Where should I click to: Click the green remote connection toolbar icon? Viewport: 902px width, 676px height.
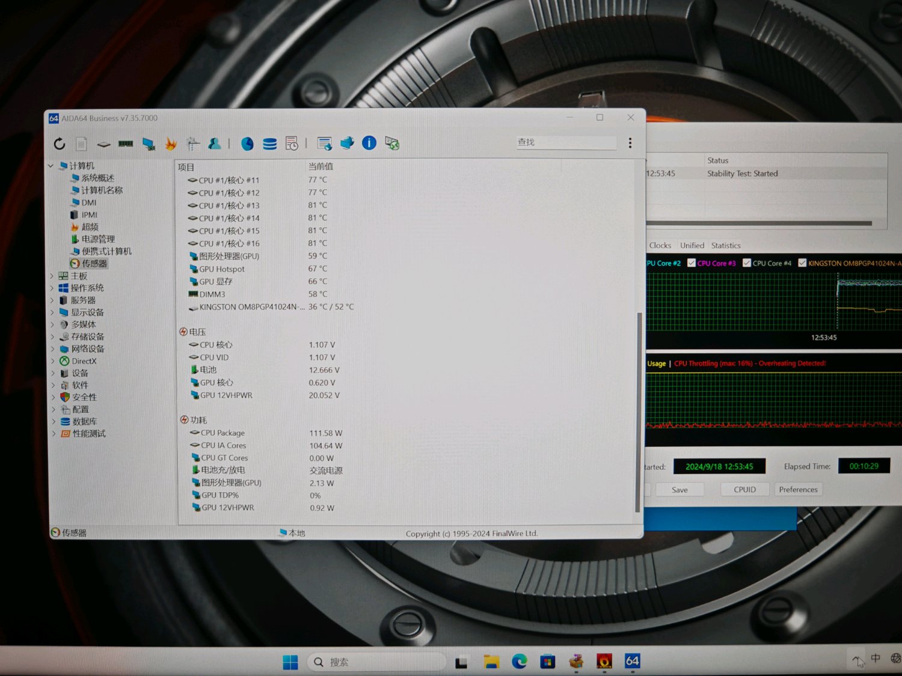[392, 143]
